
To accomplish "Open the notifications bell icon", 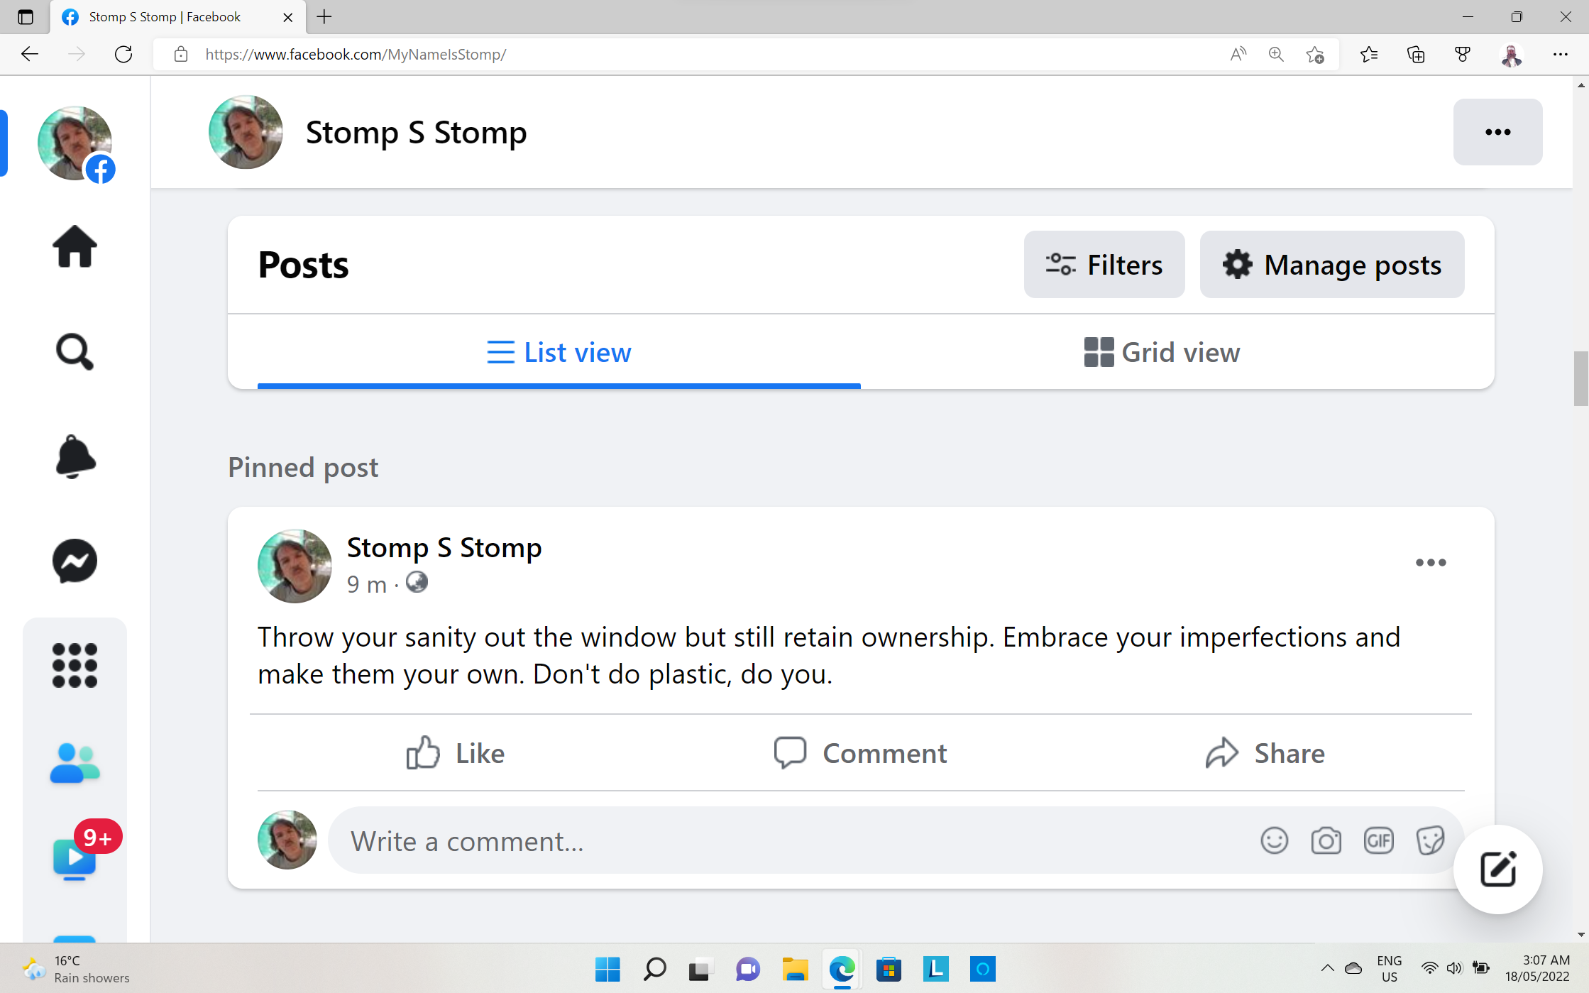I will (x=75, y=456).
